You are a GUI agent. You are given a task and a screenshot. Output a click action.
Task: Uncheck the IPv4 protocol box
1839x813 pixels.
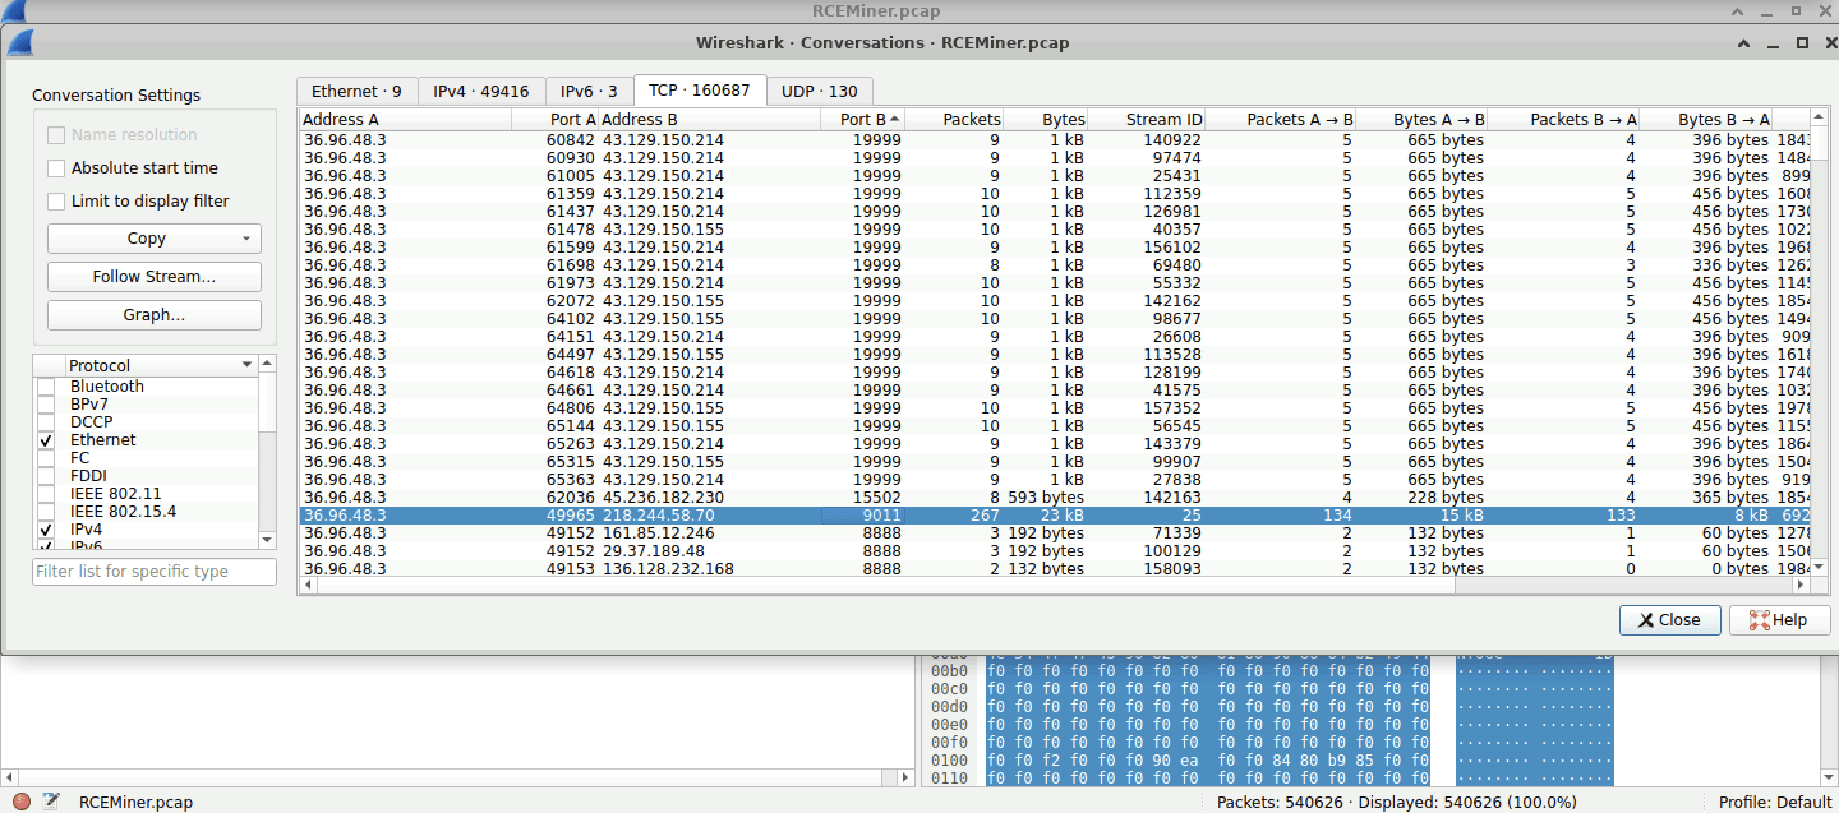46,529
